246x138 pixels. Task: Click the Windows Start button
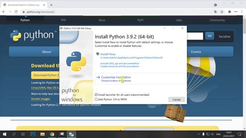click(5, 134)
